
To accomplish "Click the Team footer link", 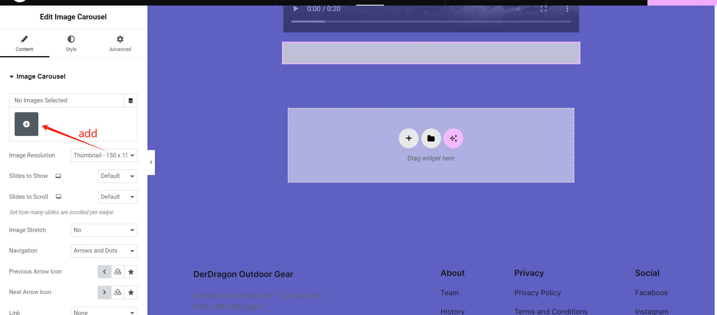I will click(x=450, y=293).
